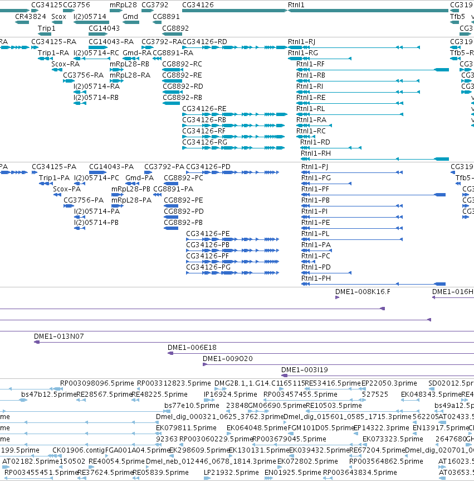
Task: Select transcript CG8892-RE
Action: pyautogui.click(x=182, y=75)
